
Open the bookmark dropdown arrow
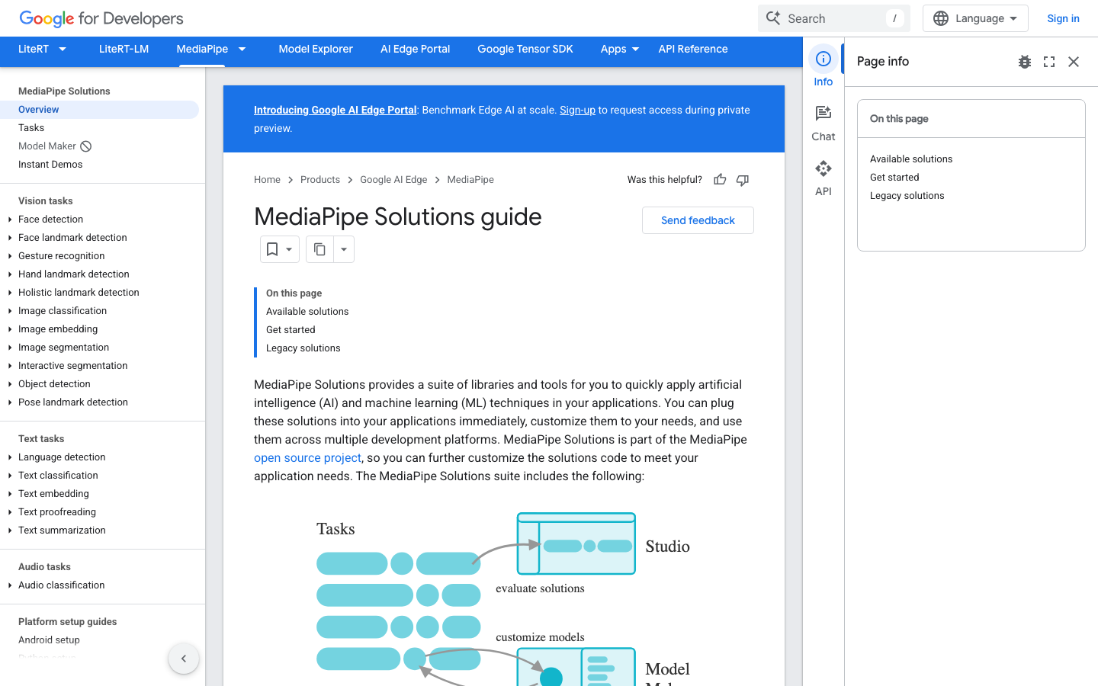coord(289,249)
